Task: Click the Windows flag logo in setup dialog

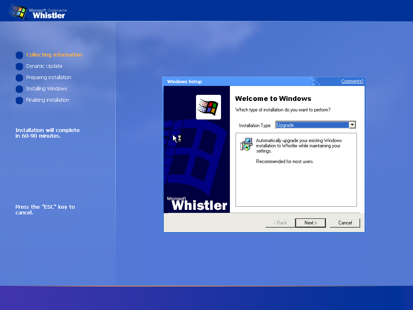Action: point(209,107)
